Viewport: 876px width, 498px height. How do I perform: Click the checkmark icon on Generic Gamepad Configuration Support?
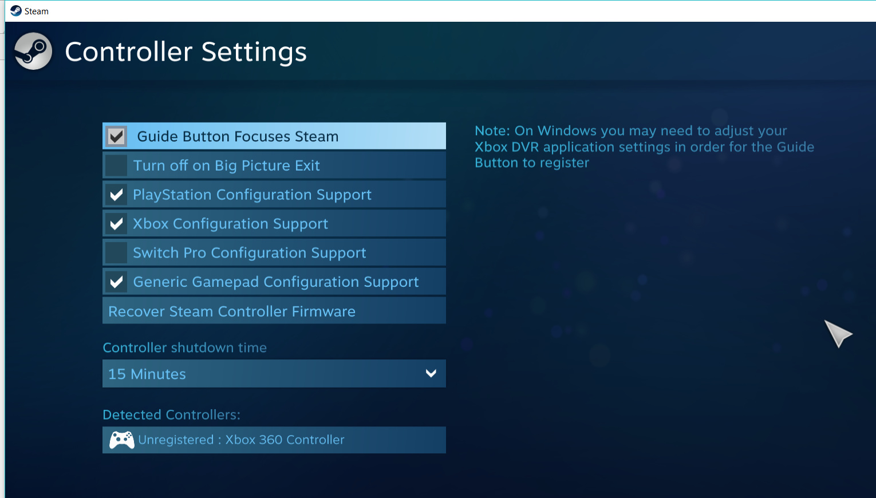(116, 281)
